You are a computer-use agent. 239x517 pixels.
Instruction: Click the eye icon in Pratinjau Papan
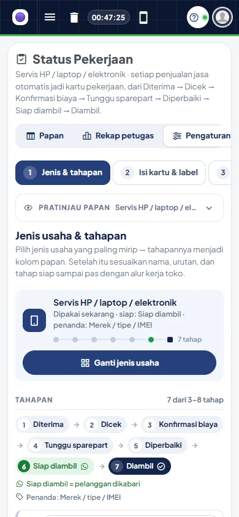(28, 208)
